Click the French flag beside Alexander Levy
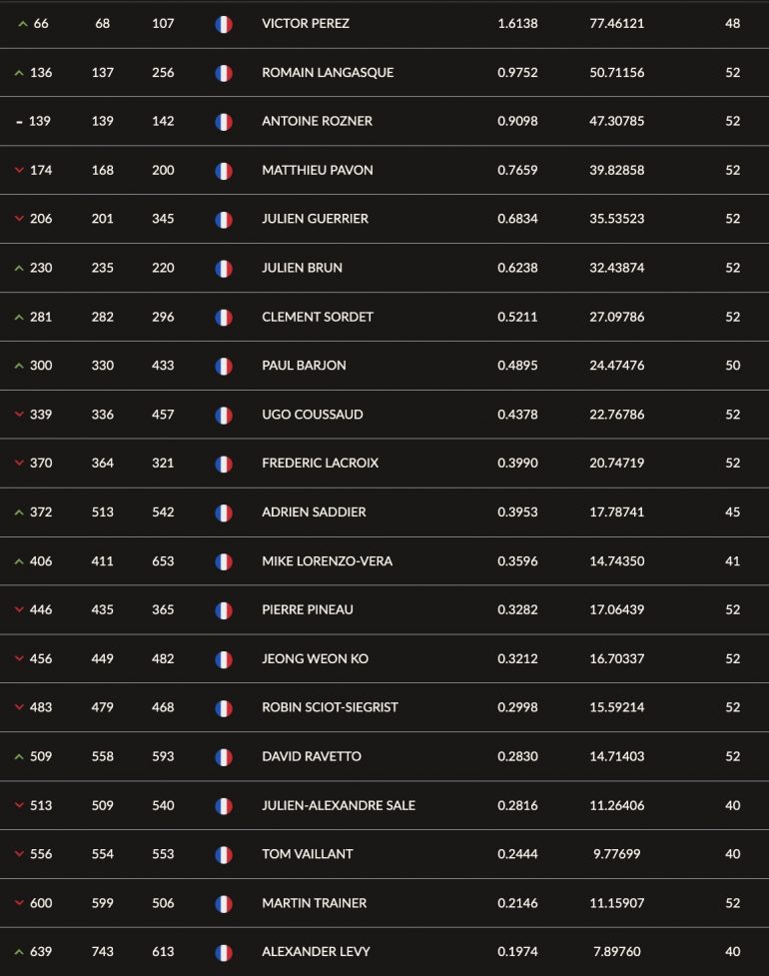 (x=224, y=952)
